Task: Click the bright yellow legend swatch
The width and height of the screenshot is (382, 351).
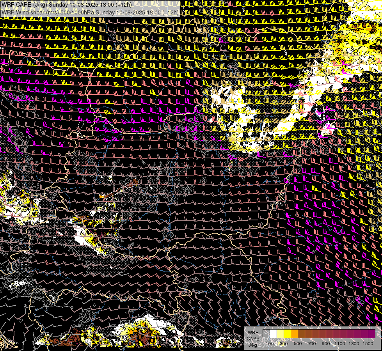Action: (x=288, y=333)
